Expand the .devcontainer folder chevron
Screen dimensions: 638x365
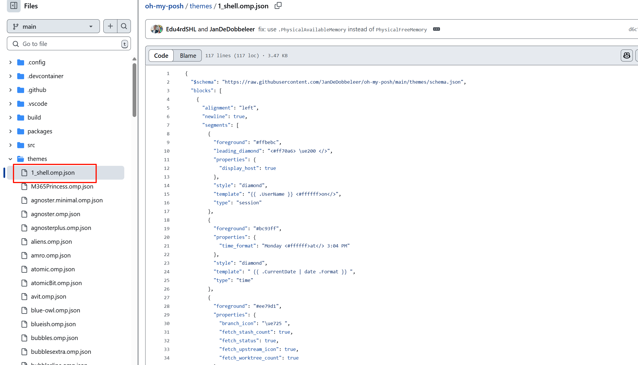10,76
